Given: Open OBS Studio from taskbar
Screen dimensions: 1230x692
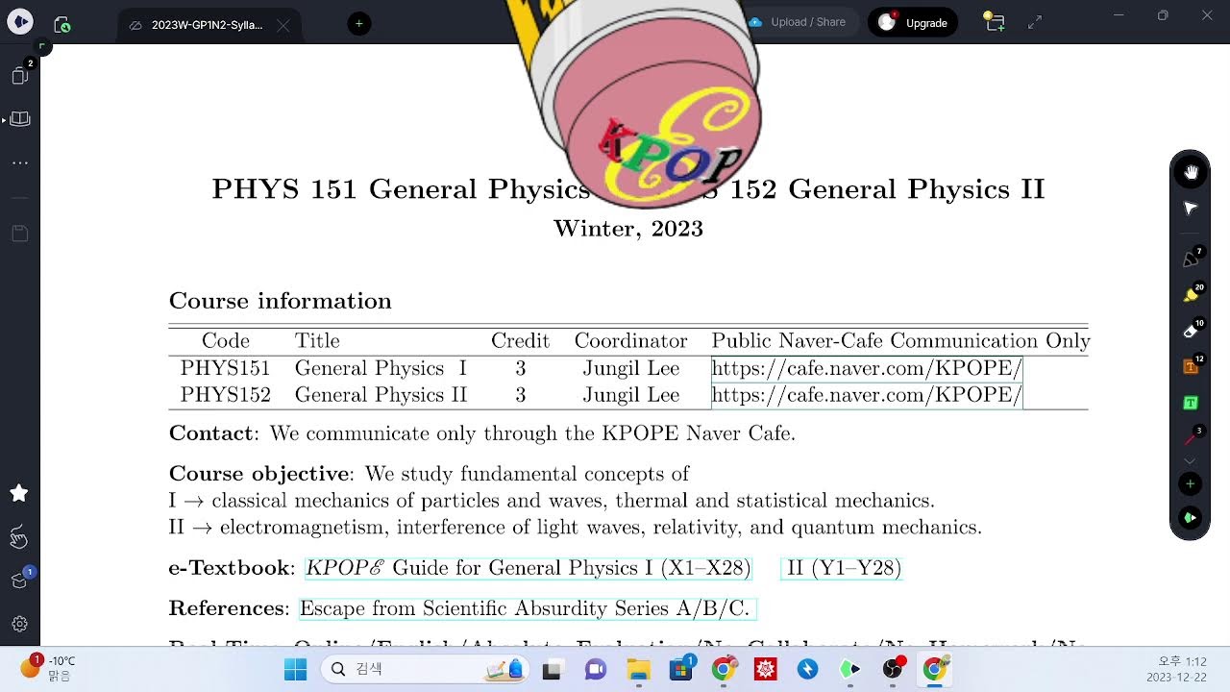Looking at the screenshot, I should [x=894, y=669].
